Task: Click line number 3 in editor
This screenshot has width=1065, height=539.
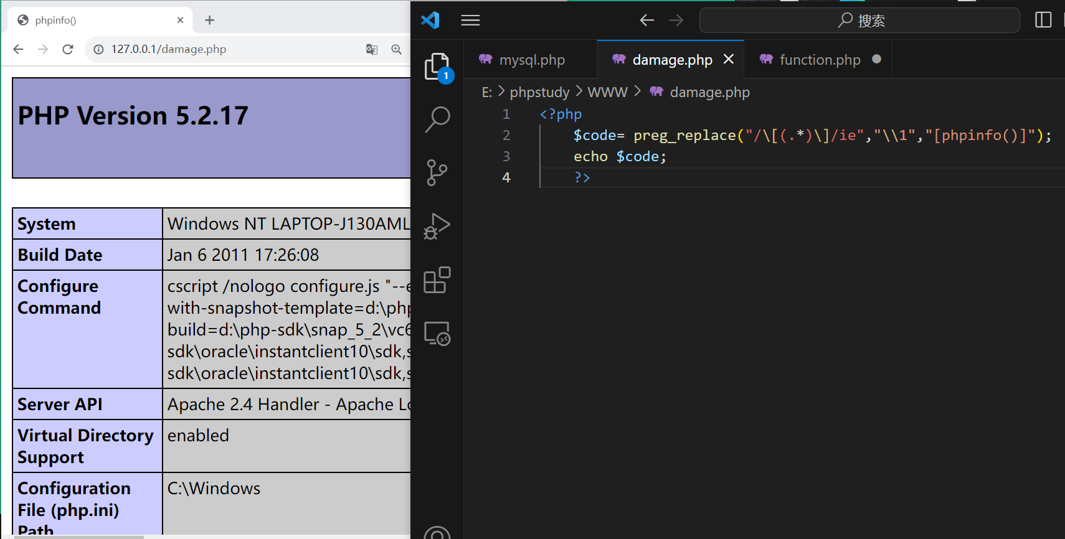Action: click(506, 156)
